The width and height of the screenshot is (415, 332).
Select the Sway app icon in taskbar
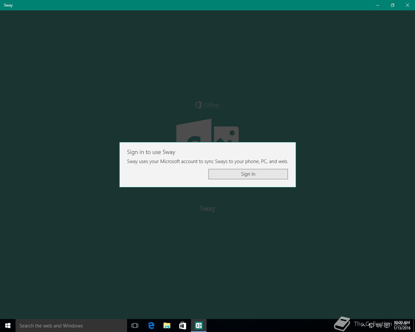click(199, 326)
